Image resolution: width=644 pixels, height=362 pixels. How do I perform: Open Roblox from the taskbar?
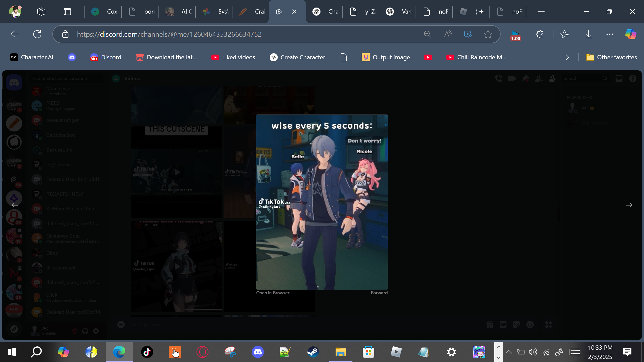[396, 352]
